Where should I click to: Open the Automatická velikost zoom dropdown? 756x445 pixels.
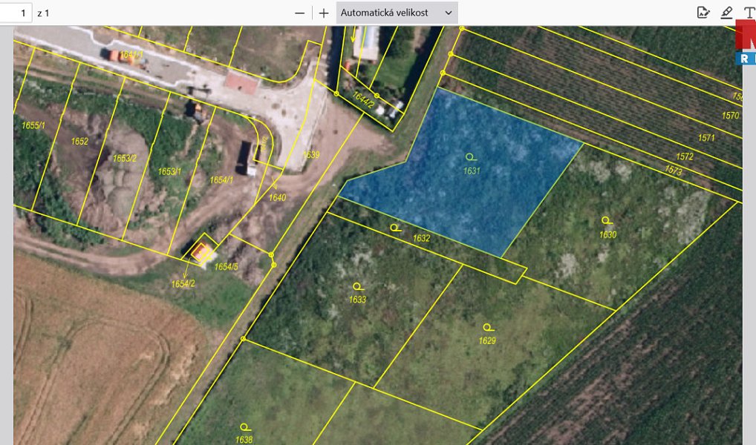397,13
